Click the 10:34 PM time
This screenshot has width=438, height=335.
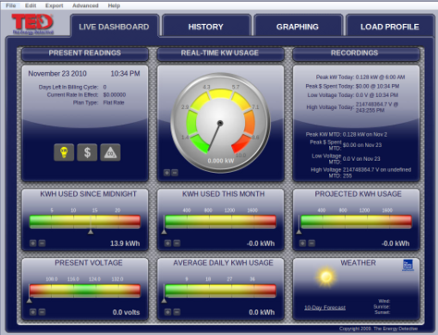point(125,73)
